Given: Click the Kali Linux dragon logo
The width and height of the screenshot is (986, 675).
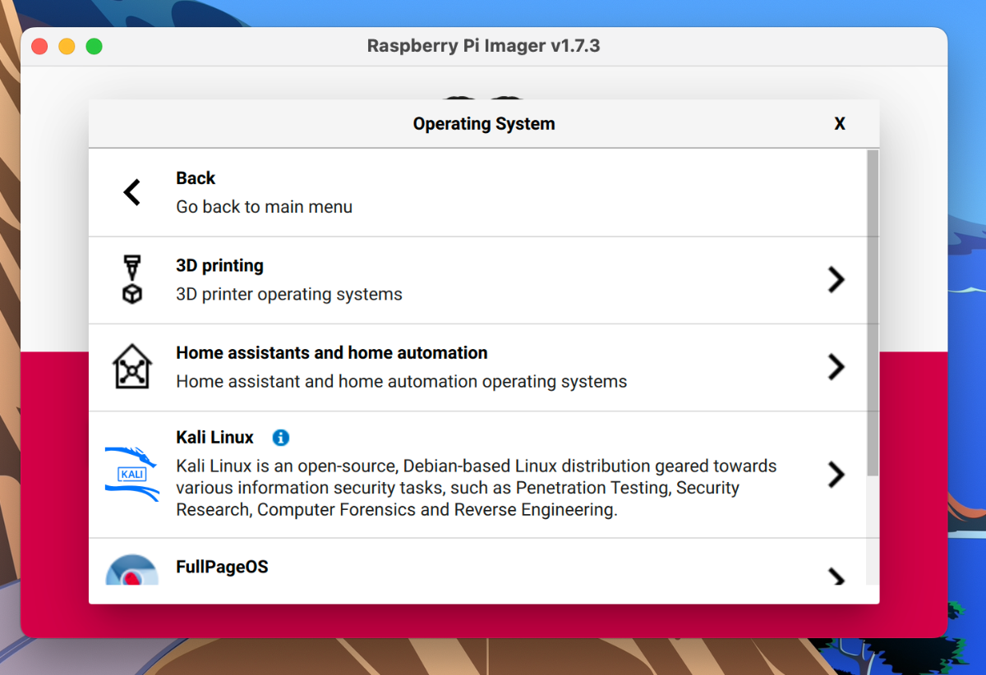Looking at the screenshot, I should point(132,474).
